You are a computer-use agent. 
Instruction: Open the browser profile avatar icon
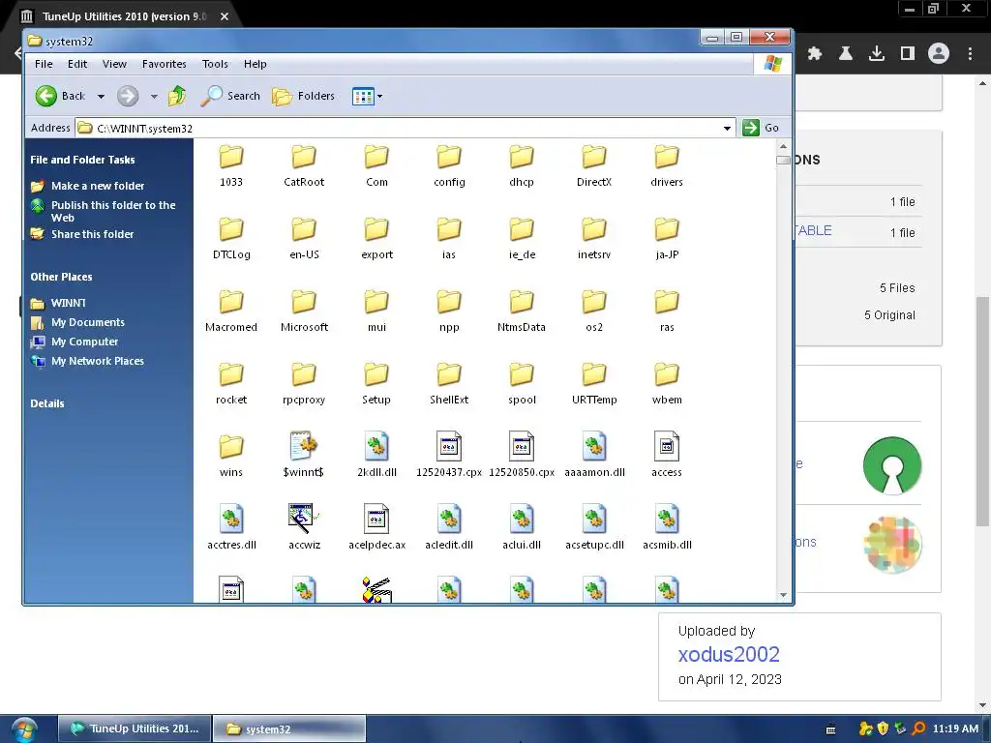939,54
